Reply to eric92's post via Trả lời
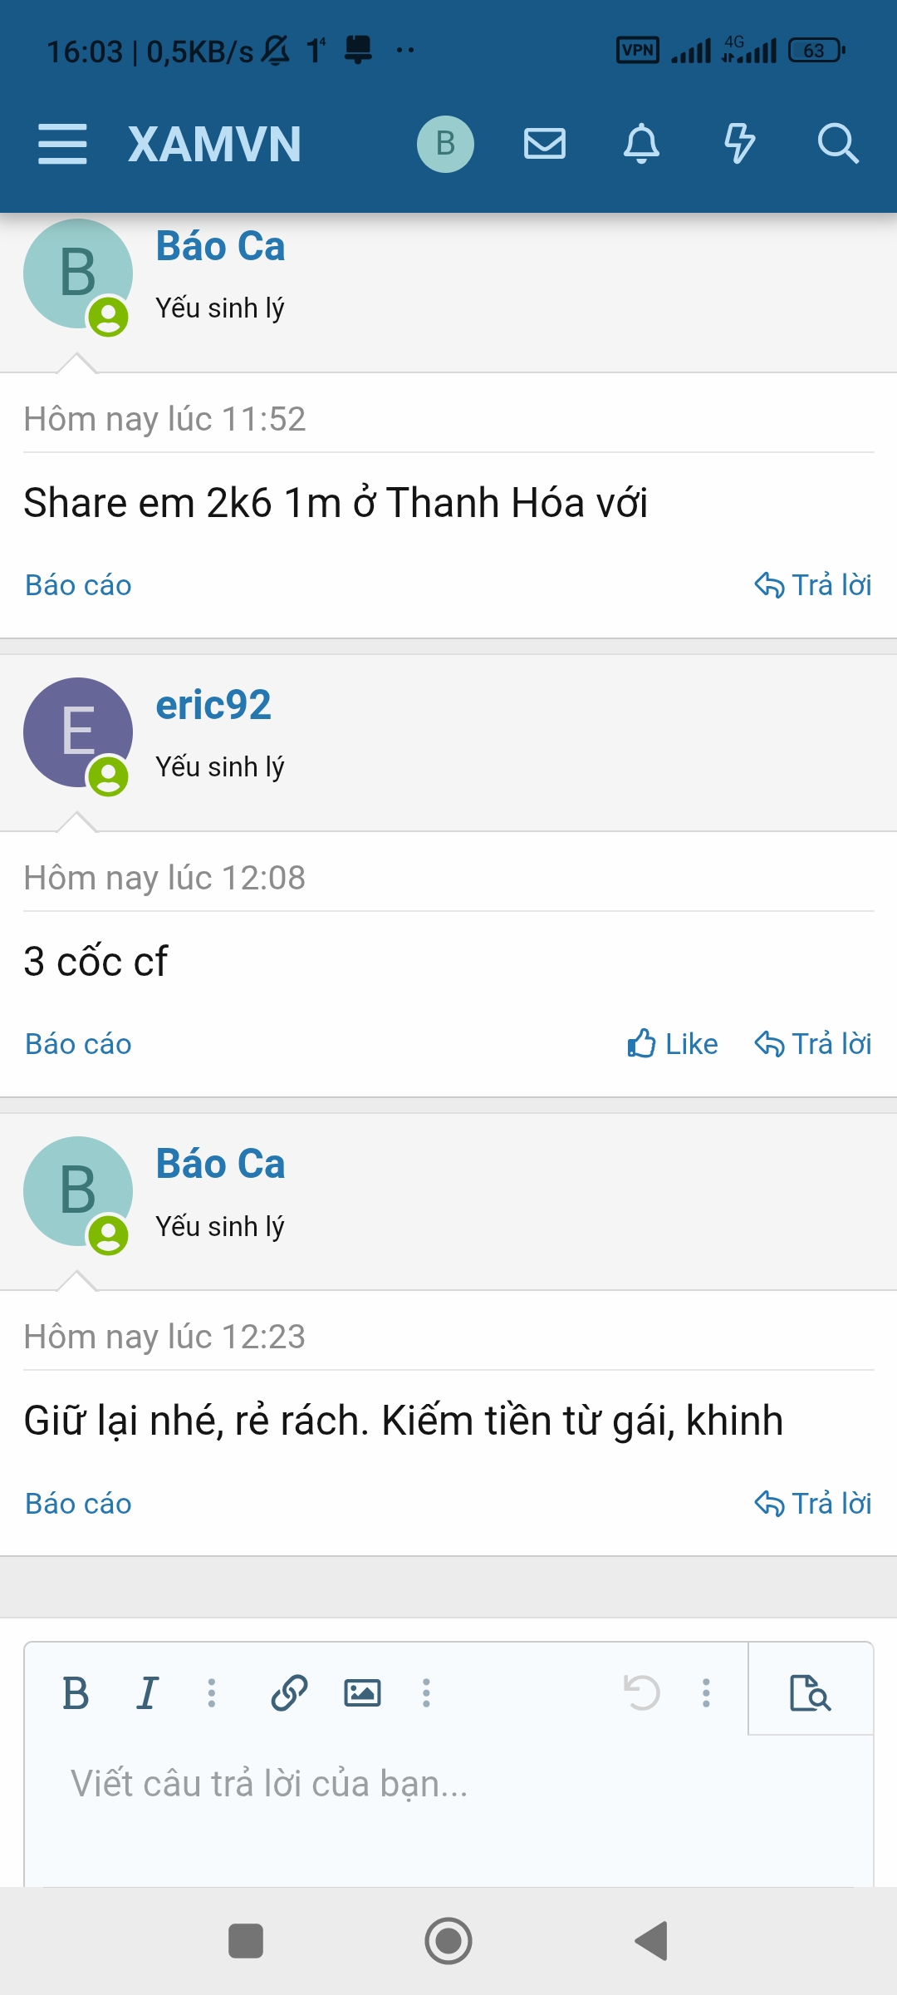 tap(813, 1044)
